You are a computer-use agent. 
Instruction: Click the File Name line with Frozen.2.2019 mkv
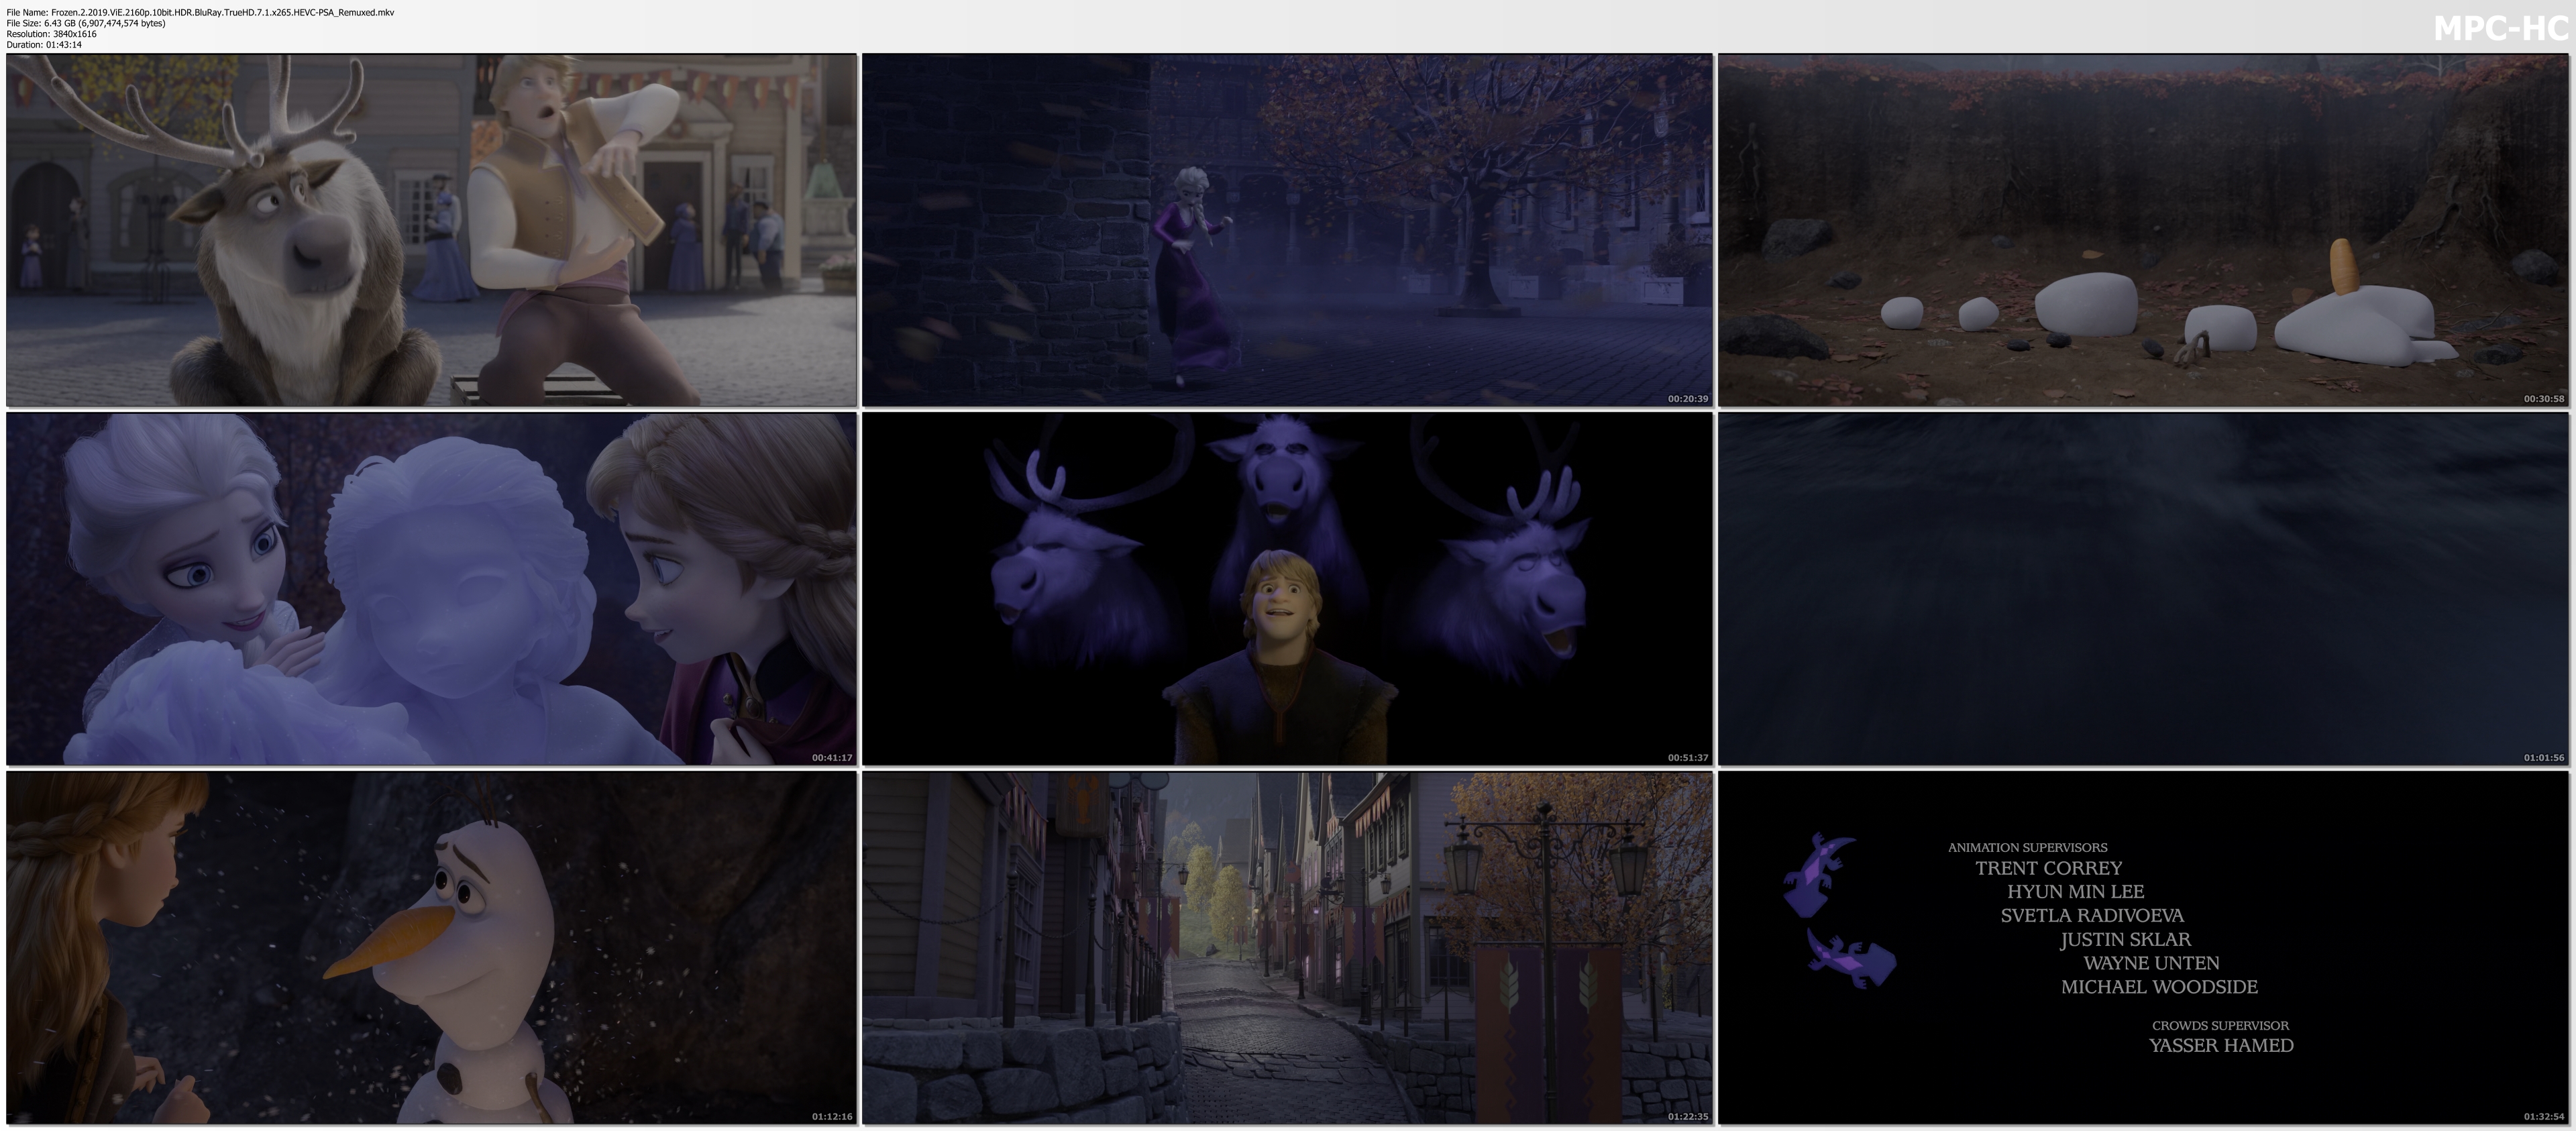[x=200, y=12]
